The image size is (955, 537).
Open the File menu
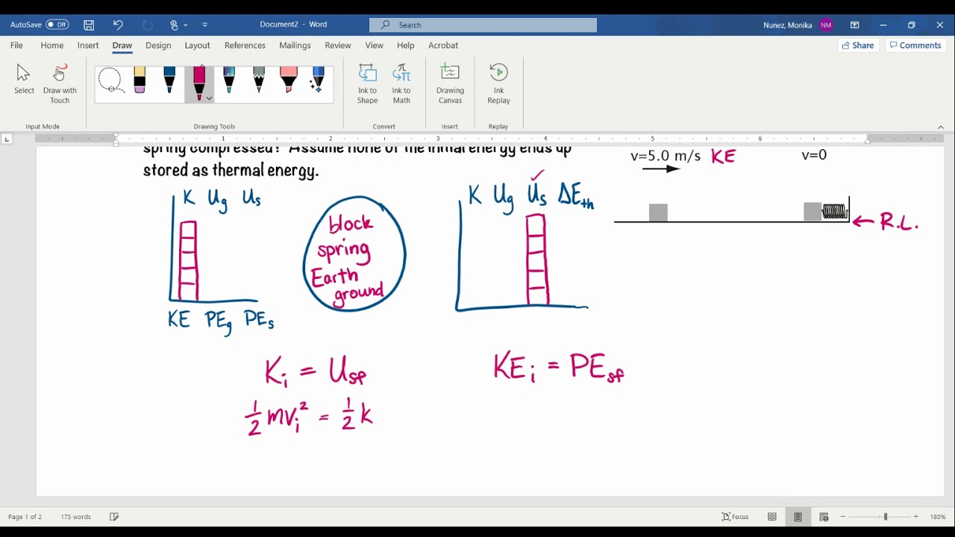click(16, 45)
